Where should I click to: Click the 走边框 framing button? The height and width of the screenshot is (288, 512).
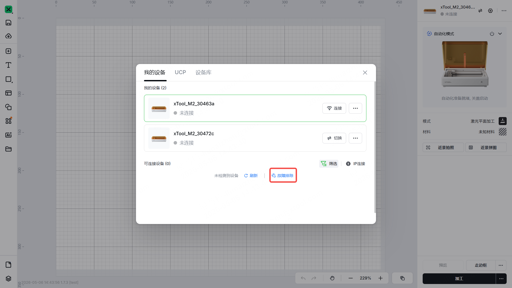pos(481,265)
